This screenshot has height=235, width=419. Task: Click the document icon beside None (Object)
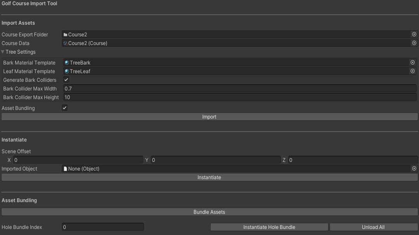(66, 168)
